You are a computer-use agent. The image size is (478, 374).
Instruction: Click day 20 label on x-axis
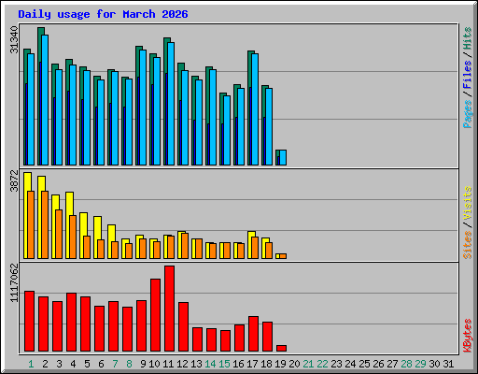pos(294,364)
